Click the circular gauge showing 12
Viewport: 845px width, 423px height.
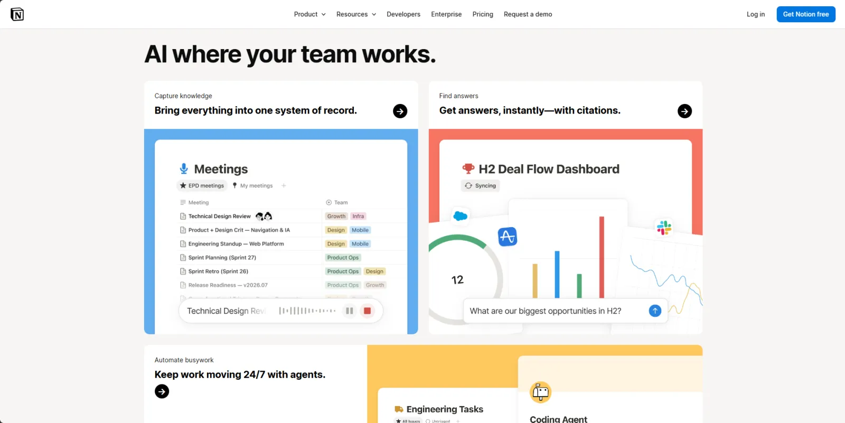coord(458,279)
